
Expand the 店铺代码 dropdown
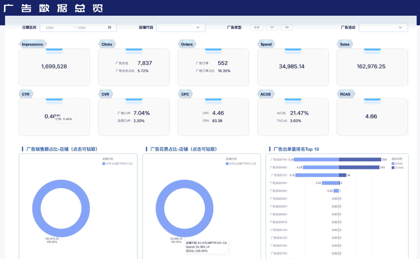(181, 27)
